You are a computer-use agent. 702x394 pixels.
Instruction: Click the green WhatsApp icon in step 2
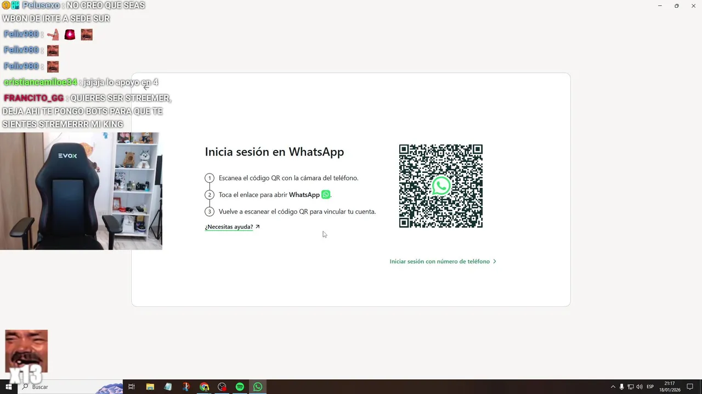(326, 195)
